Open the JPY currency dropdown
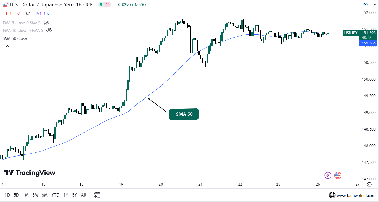 (x=369, y=5)
